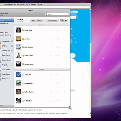Chat with Sarah Ferne using row chat icon

51,55
